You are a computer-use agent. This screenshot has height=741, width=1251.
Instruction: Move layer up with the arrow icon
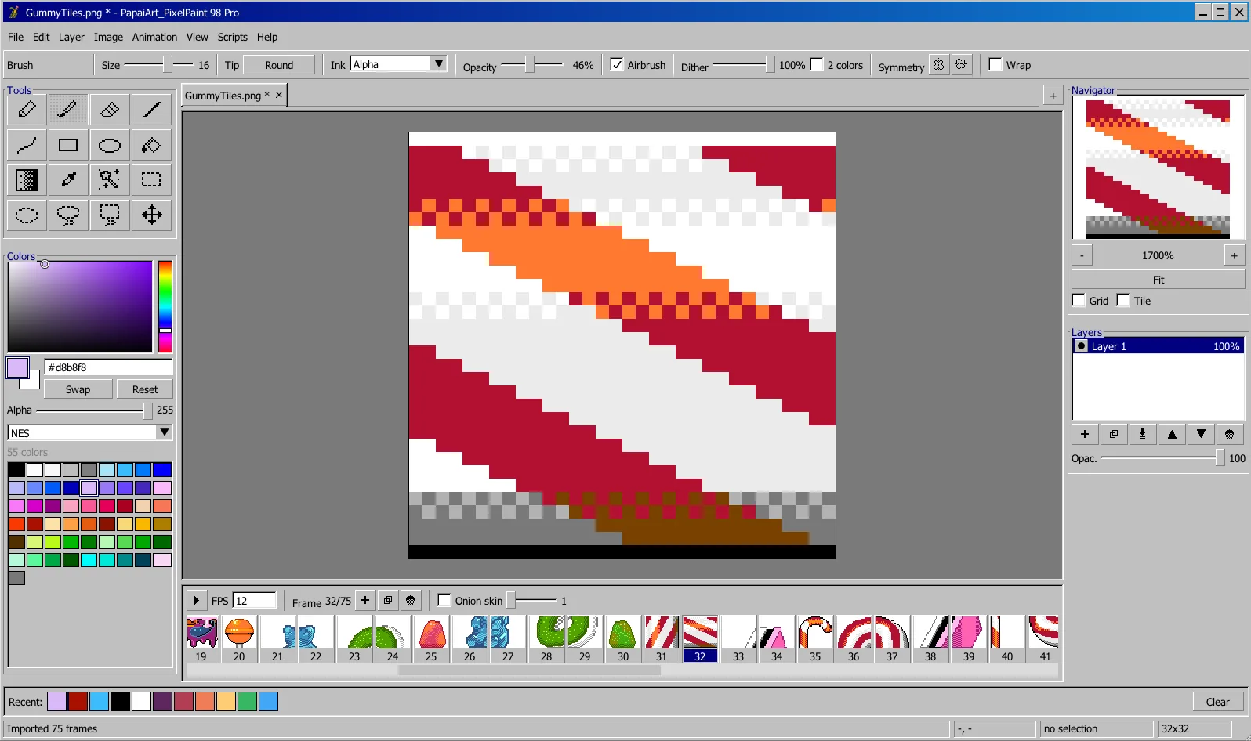pos(1172,434)
